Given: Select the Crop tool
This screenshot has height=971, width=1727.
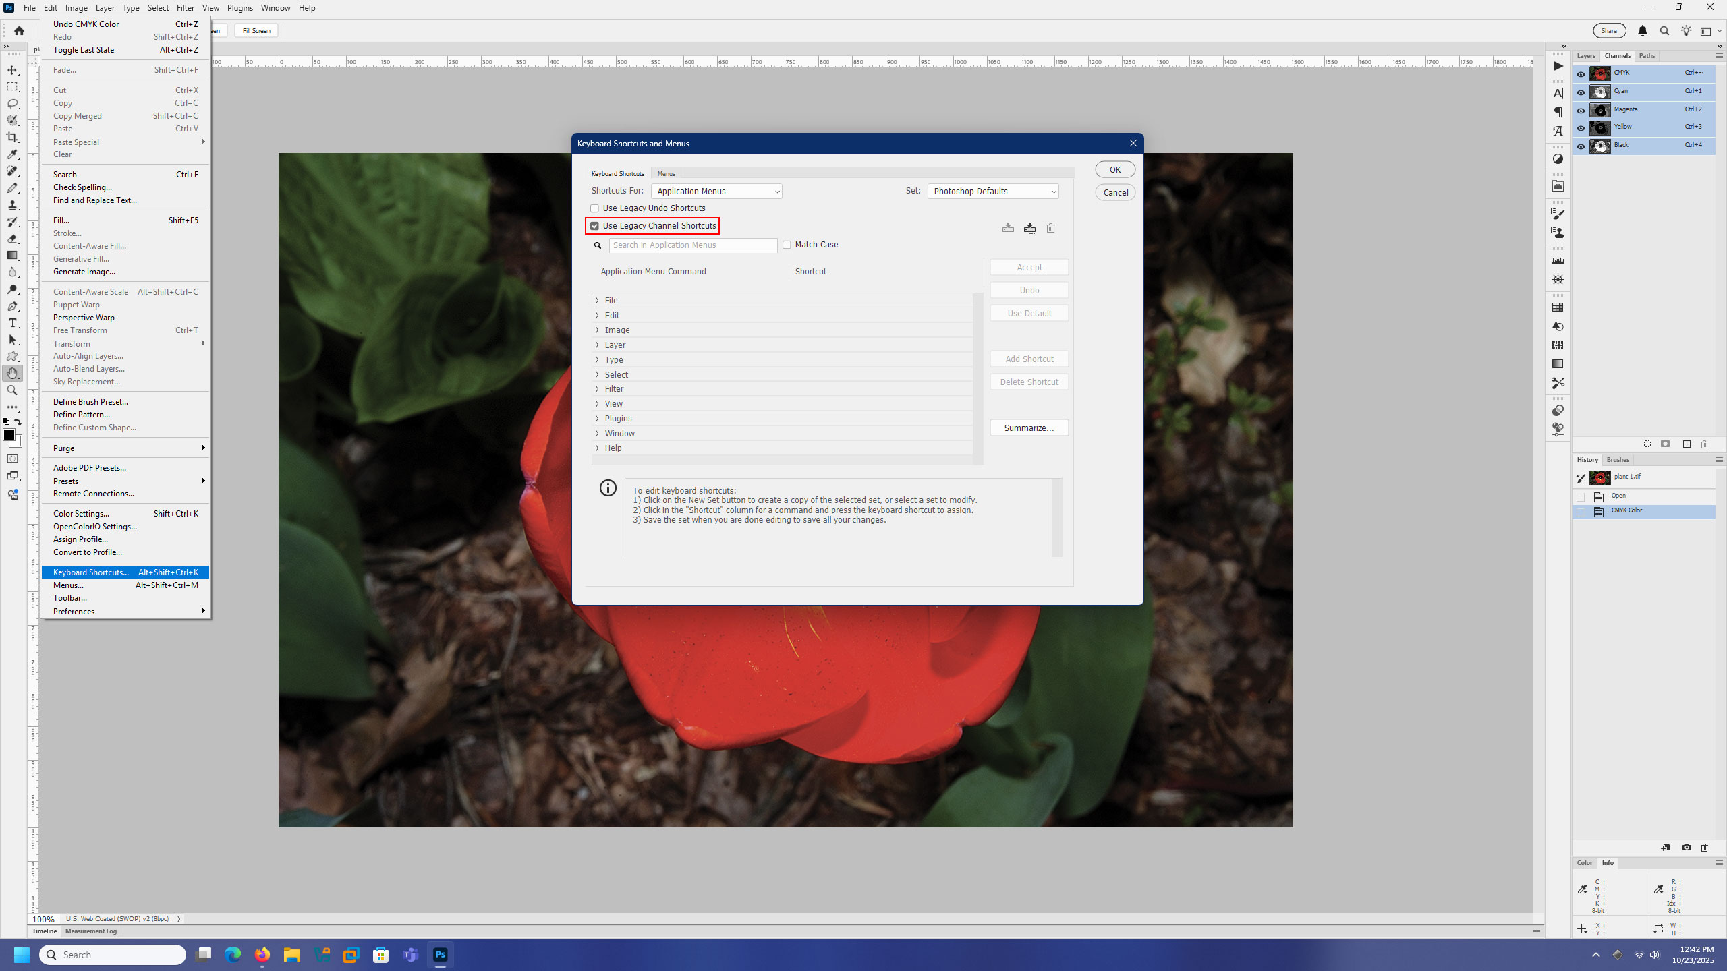Looking at the screenshot, I should [12, 138].
